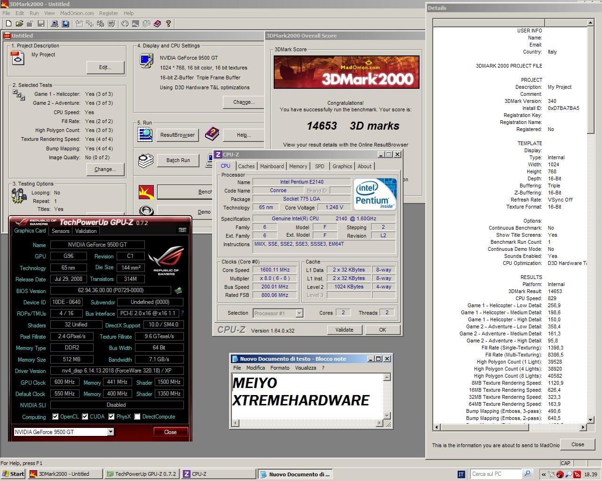Open Modifica menu in Blocco note

coord(255,368)
